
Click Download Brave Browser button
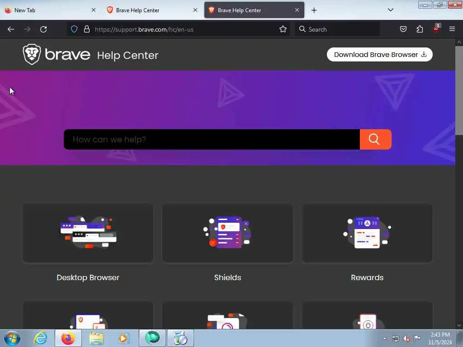click(x=380, y=55)
